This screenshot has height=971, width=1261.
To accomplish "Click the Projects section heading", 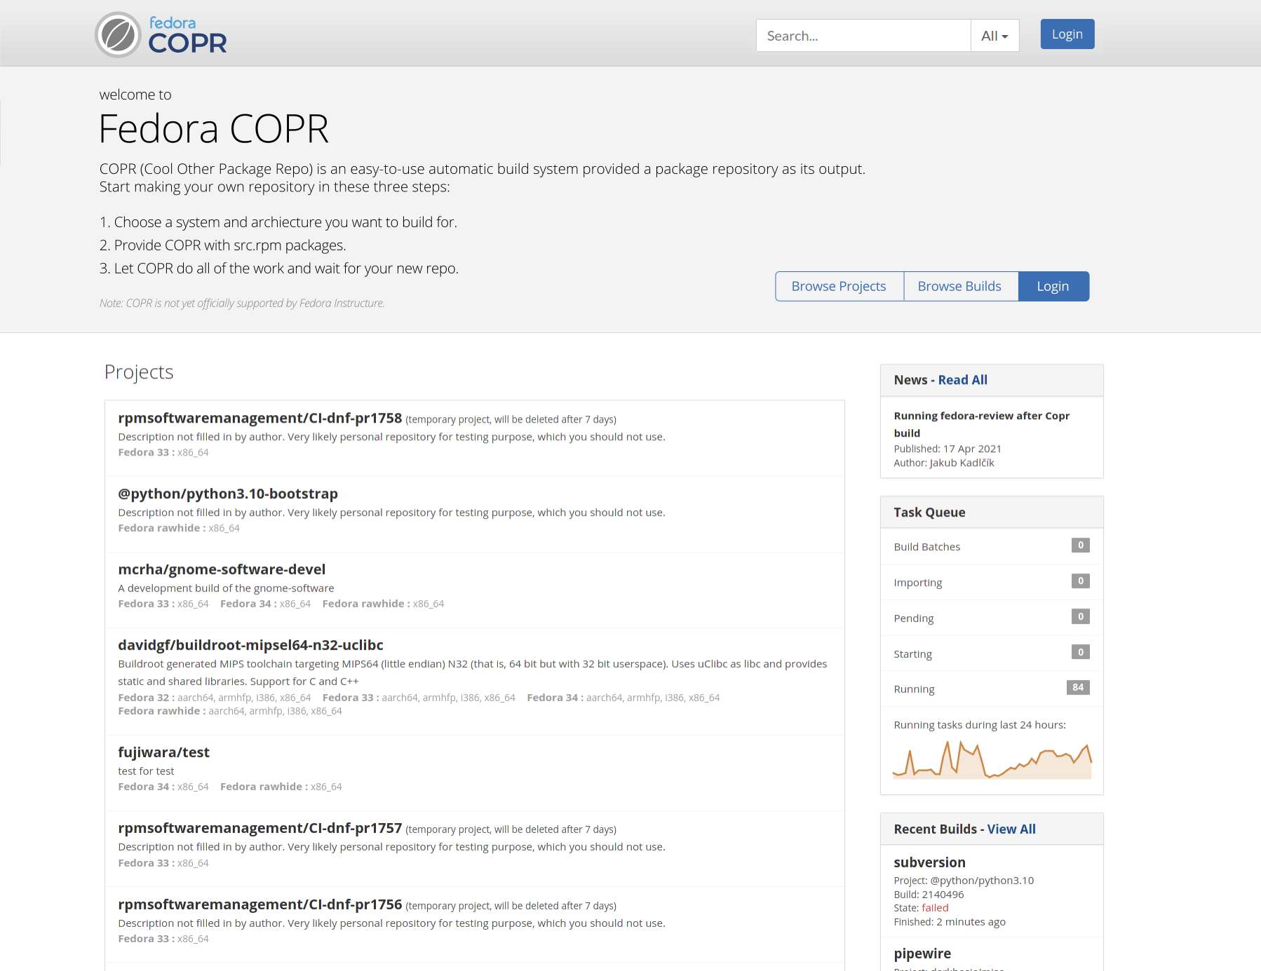I will [139, 372].
